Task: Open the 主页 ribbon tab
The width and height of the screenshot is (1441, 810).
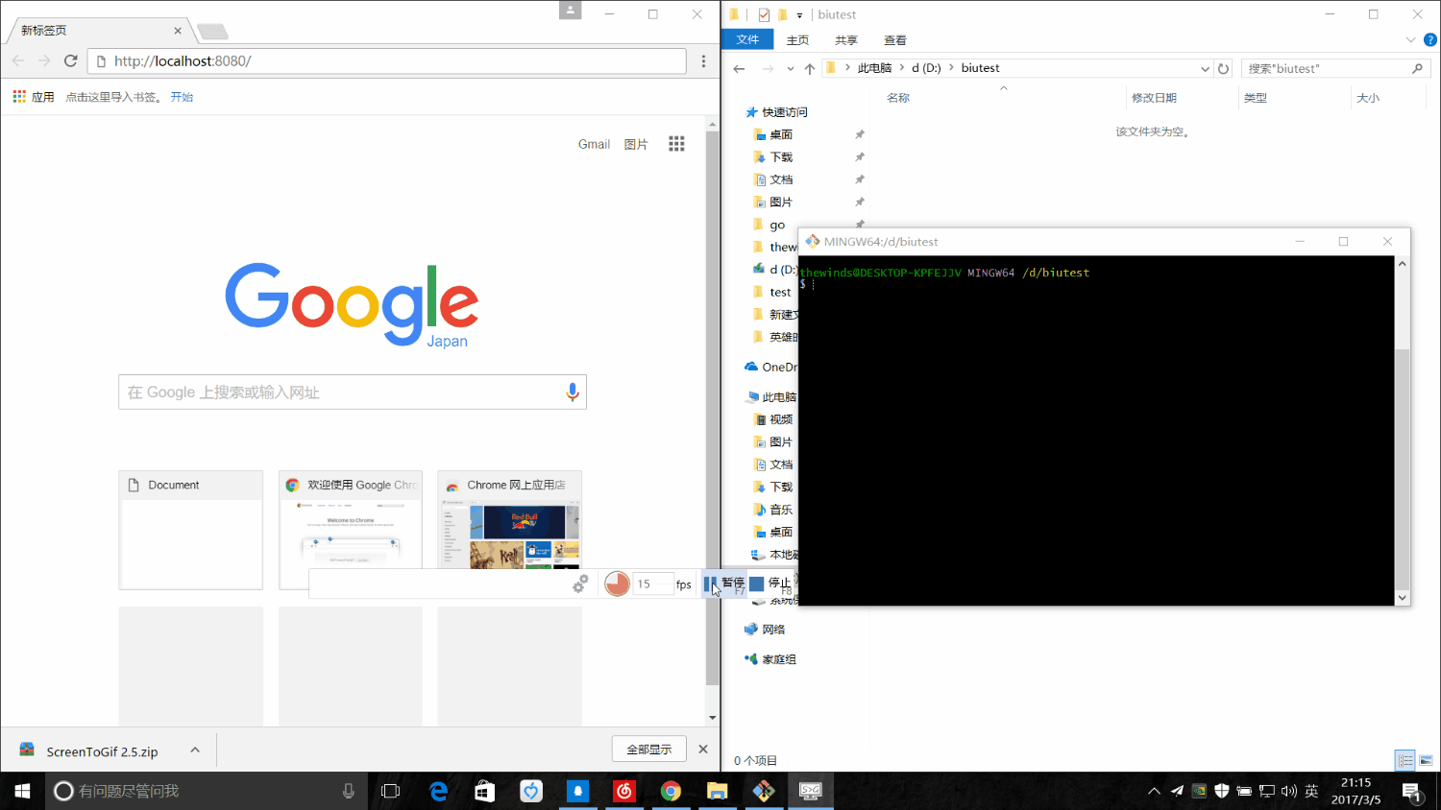Action: click(797, 40)
